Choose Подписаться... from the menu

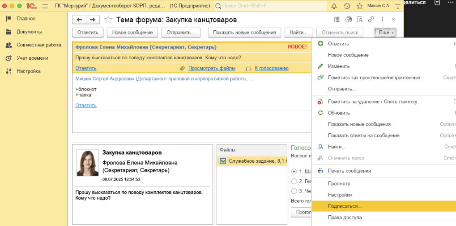pyautogui.click(x=345, y=206)
